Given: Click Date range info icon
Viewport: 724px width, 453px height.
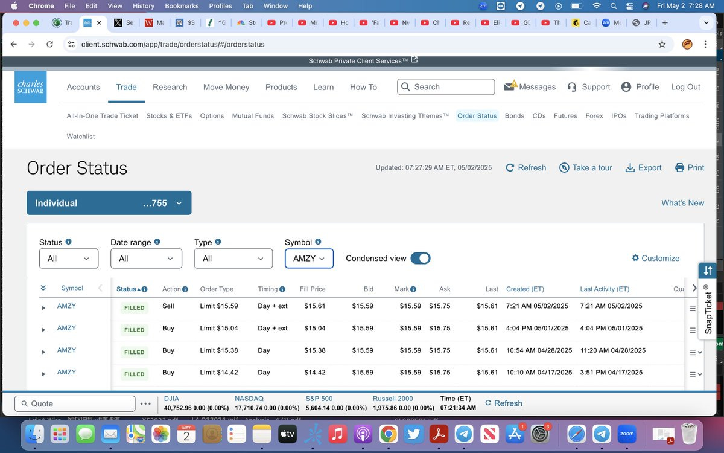Looking at the screenshot, I should [x=157, y=242].
